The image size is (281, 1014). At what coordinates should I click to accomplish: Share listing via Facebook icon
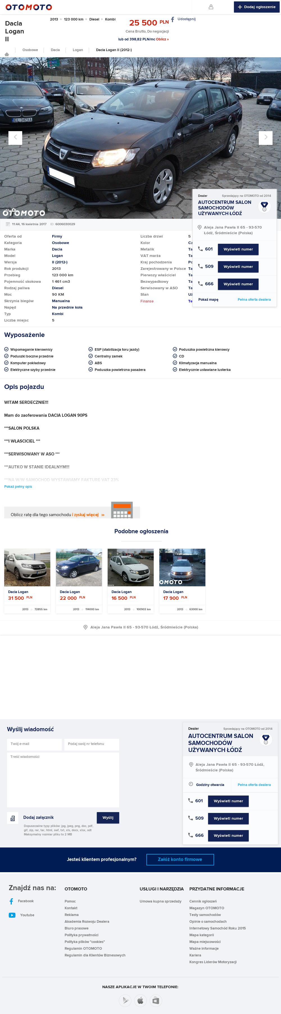point(173,19)
